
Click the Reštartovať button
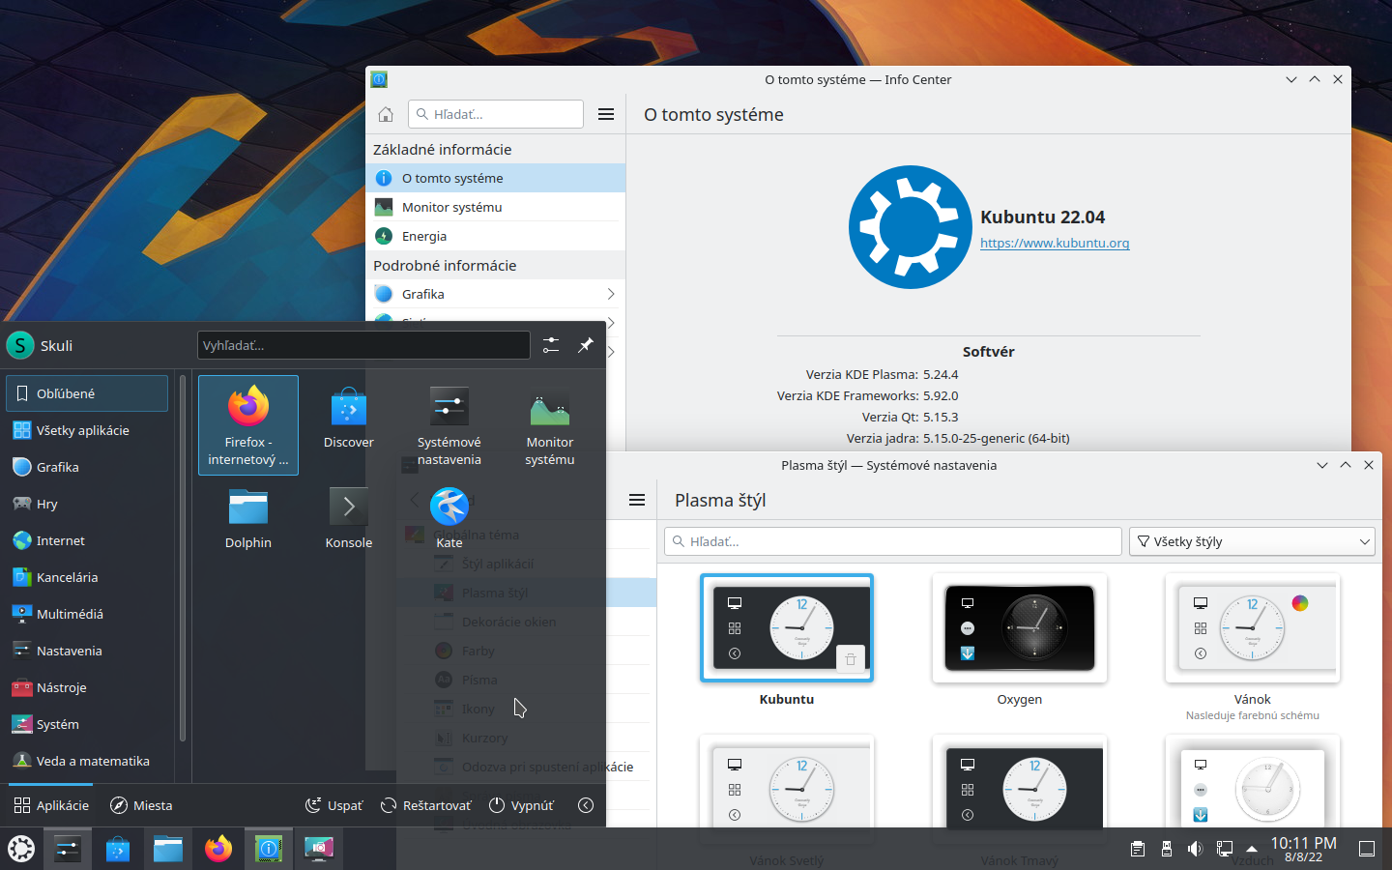(x=426, y=805)
